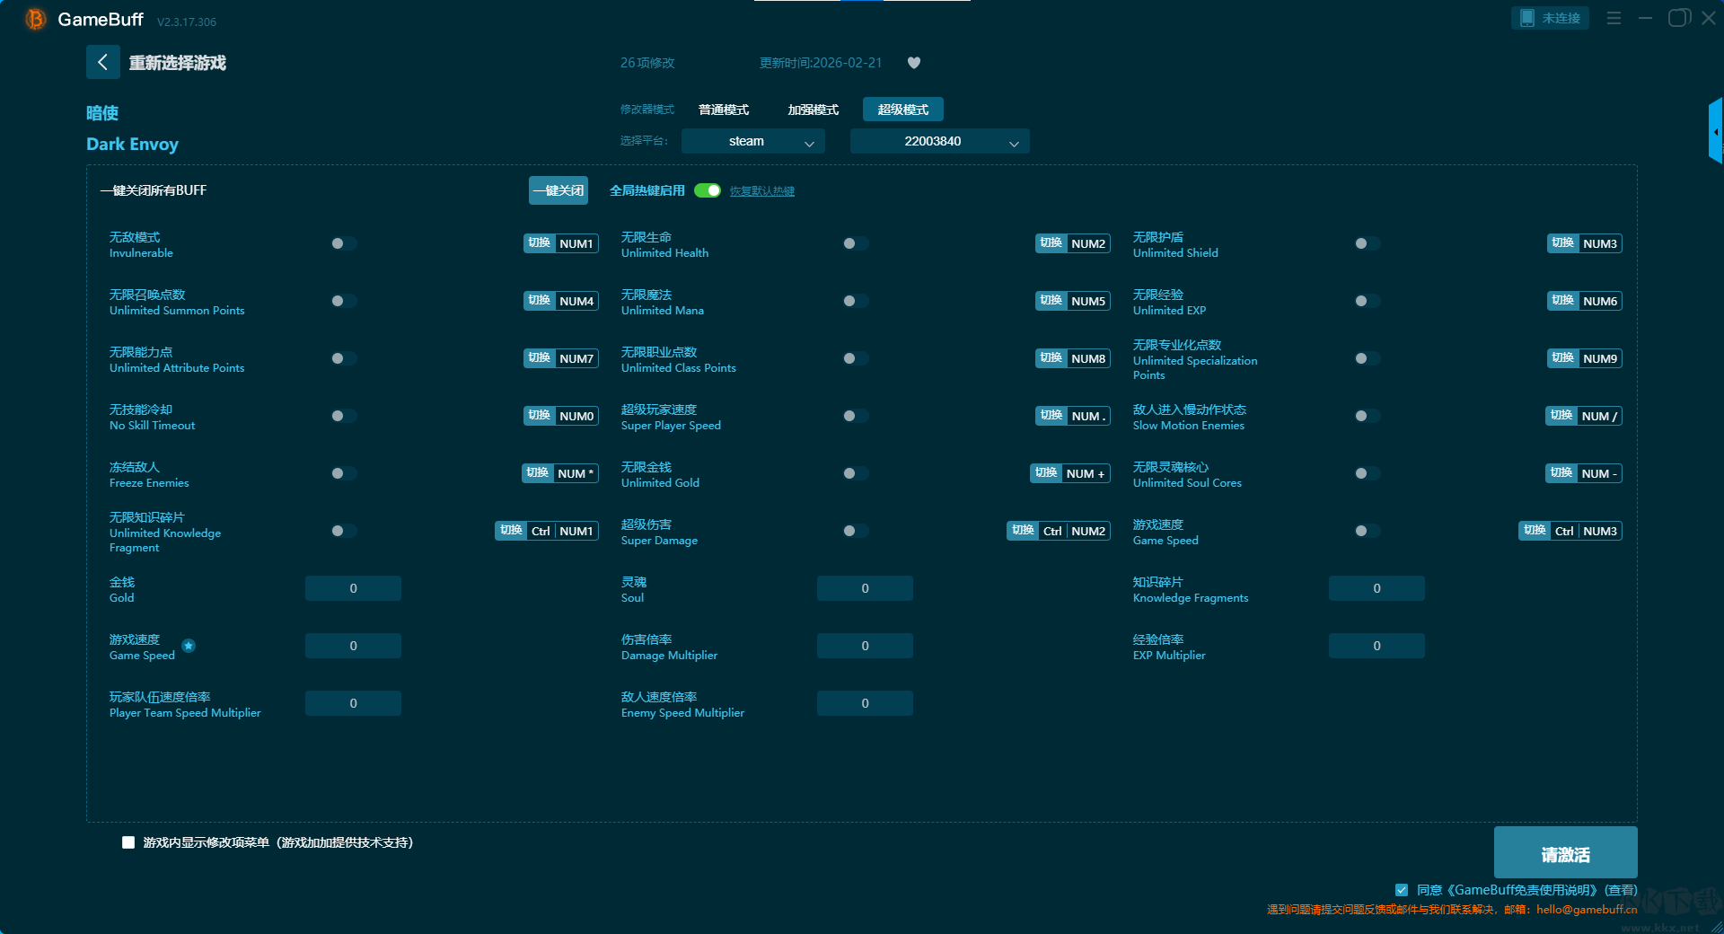The image size is (1724, 934).
Task: Click the back arrow icon
Action: click(x=102, y=62)
